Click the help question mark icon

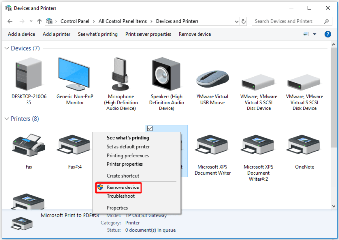click(x=328, y=34)
